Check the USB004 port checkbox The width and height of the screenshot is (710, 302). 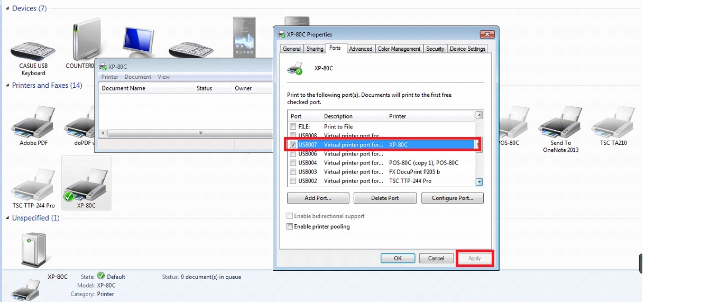coord(293,163)
